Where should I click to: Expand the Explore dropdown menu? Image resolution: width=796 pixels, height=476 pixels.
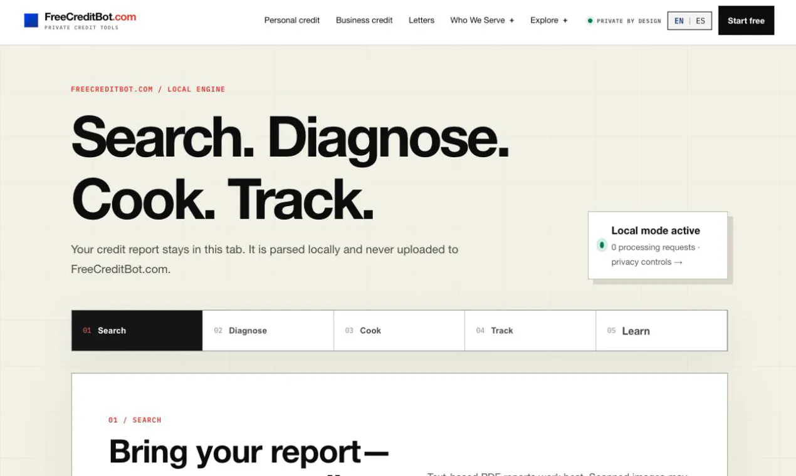pos(549,20)
